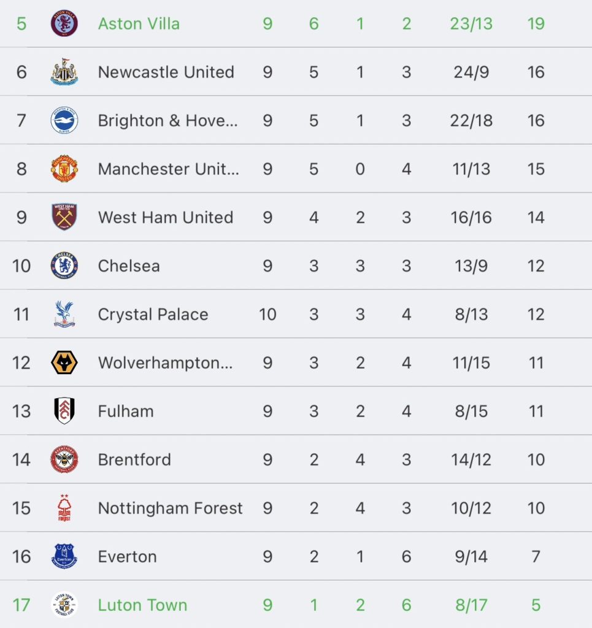Image resolution: width=592 pixels, height=628 pixels.
Task: Select the Nottingham Forest tree logo
Action: click(x=64, y=507)
